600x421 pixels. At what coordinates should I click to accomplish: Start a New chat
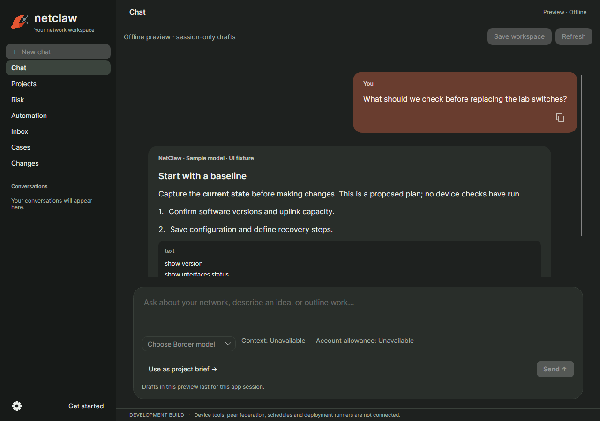[x=58, y=52]
